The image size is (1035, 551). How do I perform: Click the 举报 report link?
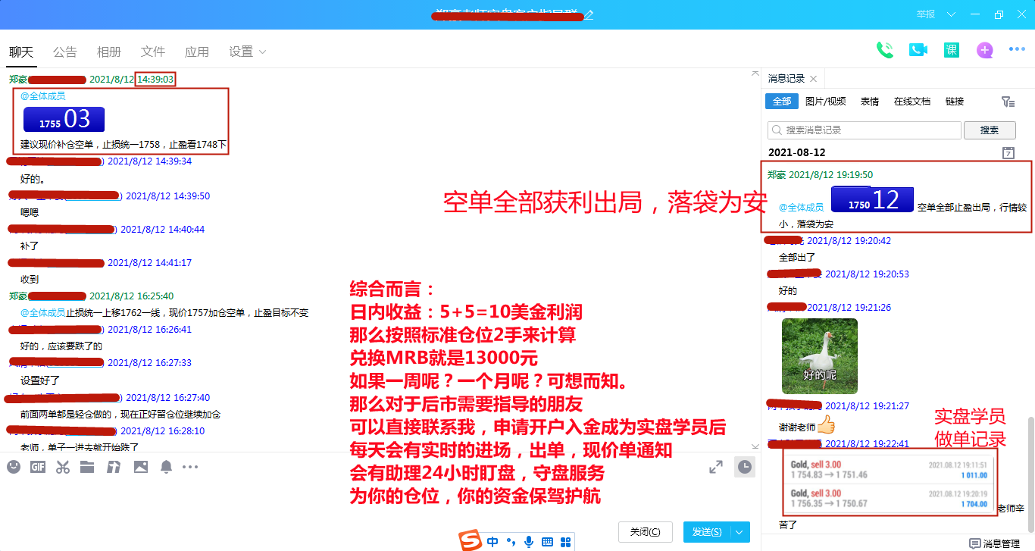click(x=926, y=14)
